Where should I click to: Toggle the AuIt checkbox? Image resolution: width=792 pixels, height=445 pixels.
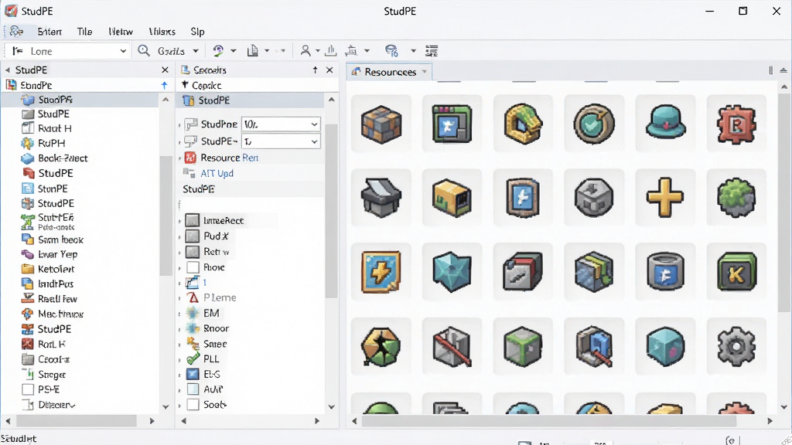click(x=193, y=389)
